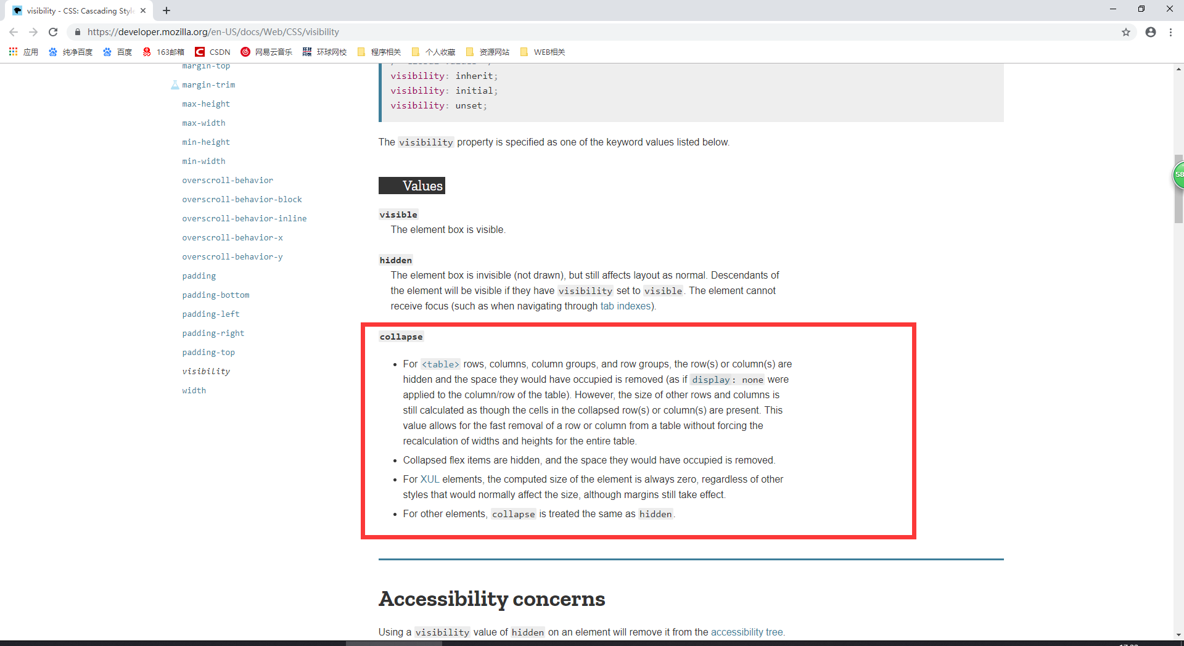The width and height of the screenshot is (1184, 646).
Task: Click the site security lock icon
Action: [x=78, y=32]
